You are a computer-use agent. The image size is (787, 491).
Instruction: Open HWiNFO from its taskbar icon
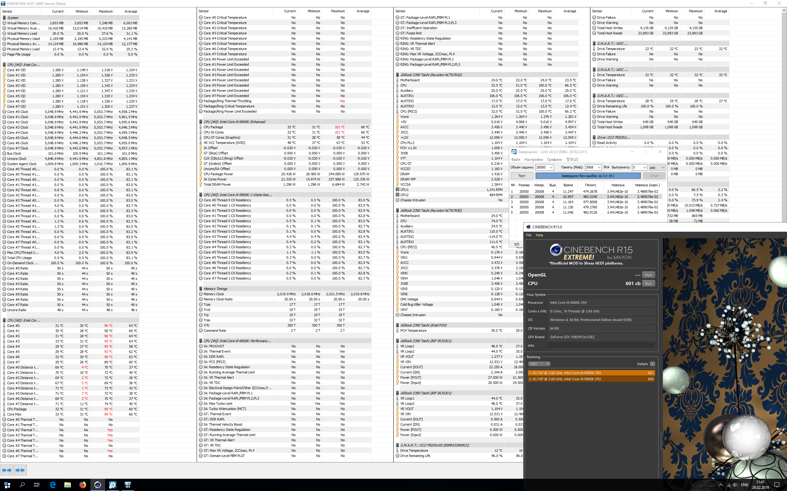[x=128, y=485]
